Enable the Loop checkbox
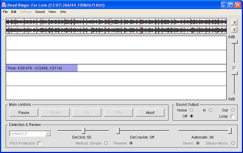 point(232,116)
